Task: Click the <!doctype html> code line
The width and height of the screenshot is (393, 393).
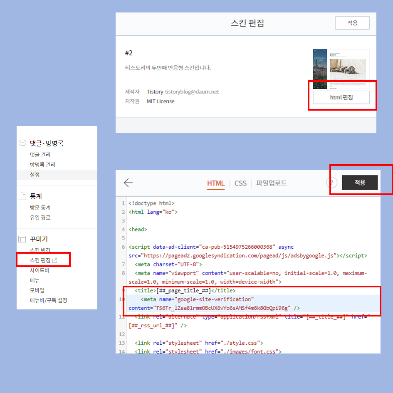Action: tap(151, 203)
